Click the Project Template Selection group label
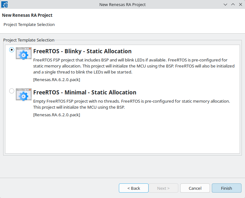The height and width of the screenshot is (198, 245). (x=29, y=40)
